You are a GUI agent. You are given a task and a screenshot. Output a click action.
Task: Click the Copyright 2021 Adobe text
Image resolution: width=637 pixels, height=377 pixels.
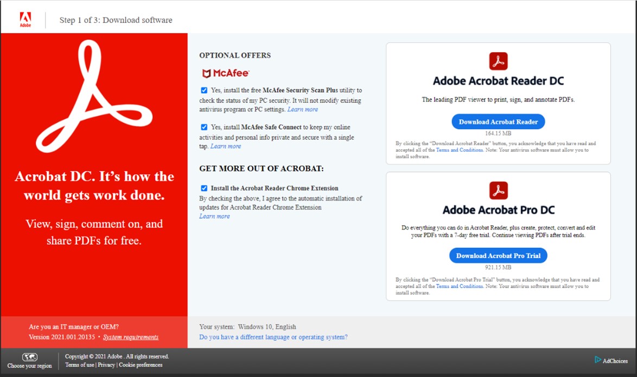(117, 356)
